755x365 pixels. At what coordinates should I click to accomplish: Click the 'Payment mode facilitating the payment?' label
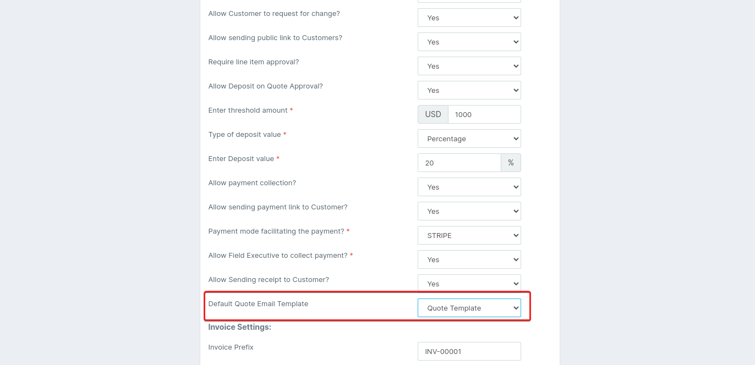(276, 231)
